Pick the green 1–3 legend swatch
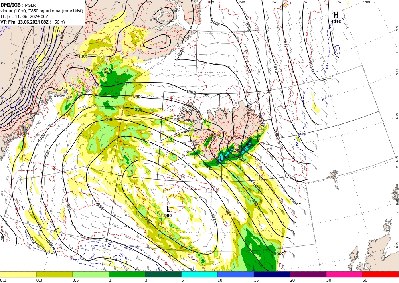Viewport: 399px width, 283px height. click(127, 274)
